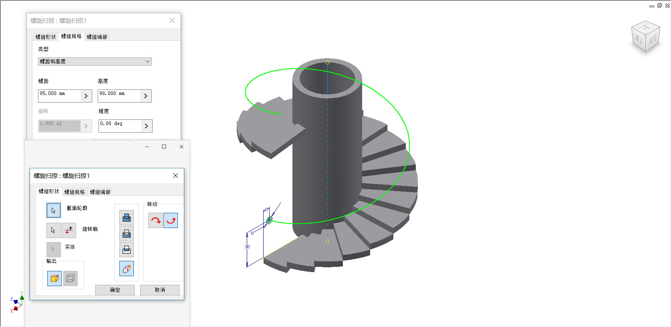The width and height of the screenshot is (671, 327).
Task: Select the intersect operation icon
Action: [x=127, y=250]
